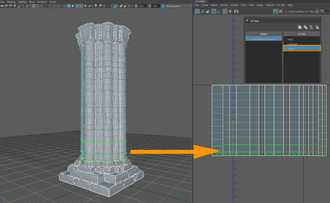The width and height of the screenshot is (330, 203).
Task: Toggle UV grid display icon
Action: click(225, 11)
